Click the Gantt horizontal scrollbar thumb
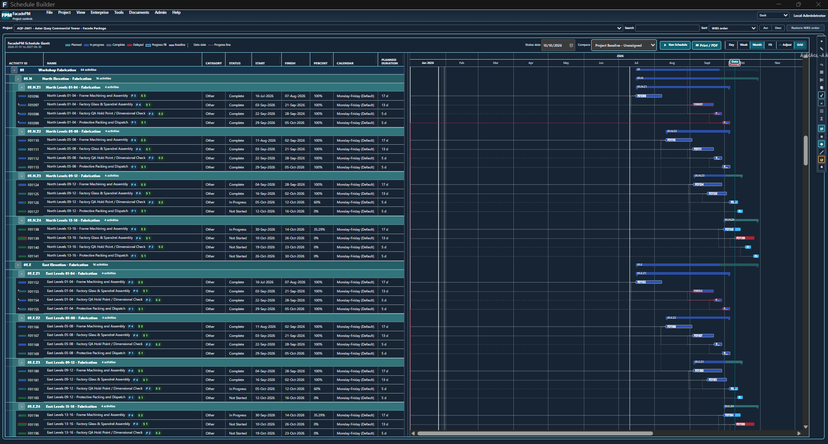828x444 pixels. pos(535,433)
